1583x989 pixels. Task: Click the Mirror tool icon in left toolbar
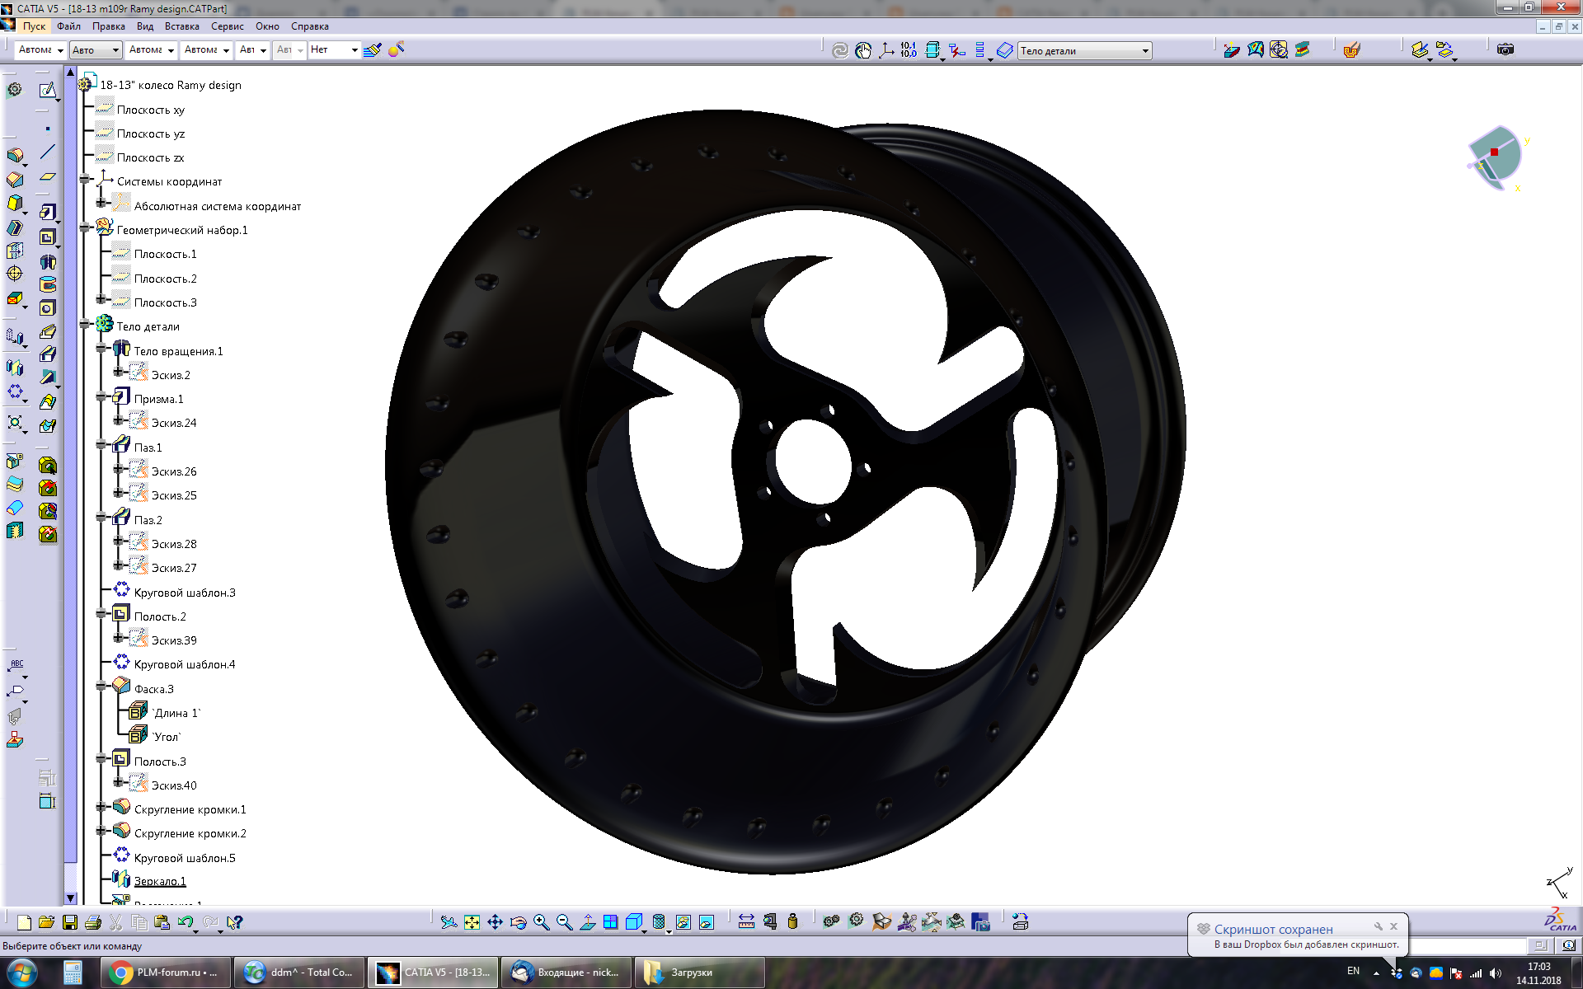[x=15, y=368]
